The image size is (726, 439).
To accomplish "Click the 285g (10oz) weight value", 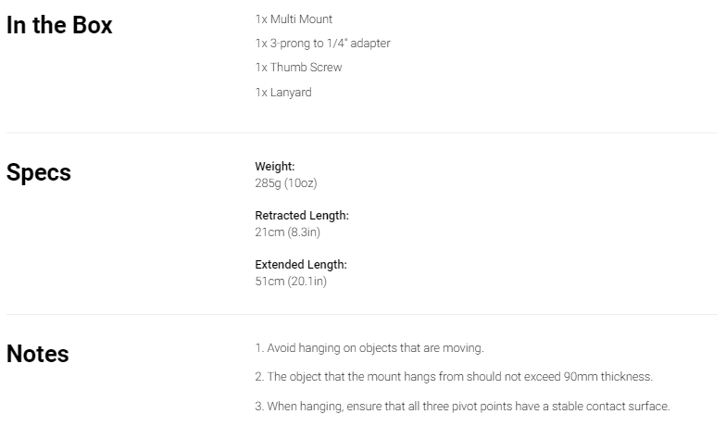I will click(286, 183).
